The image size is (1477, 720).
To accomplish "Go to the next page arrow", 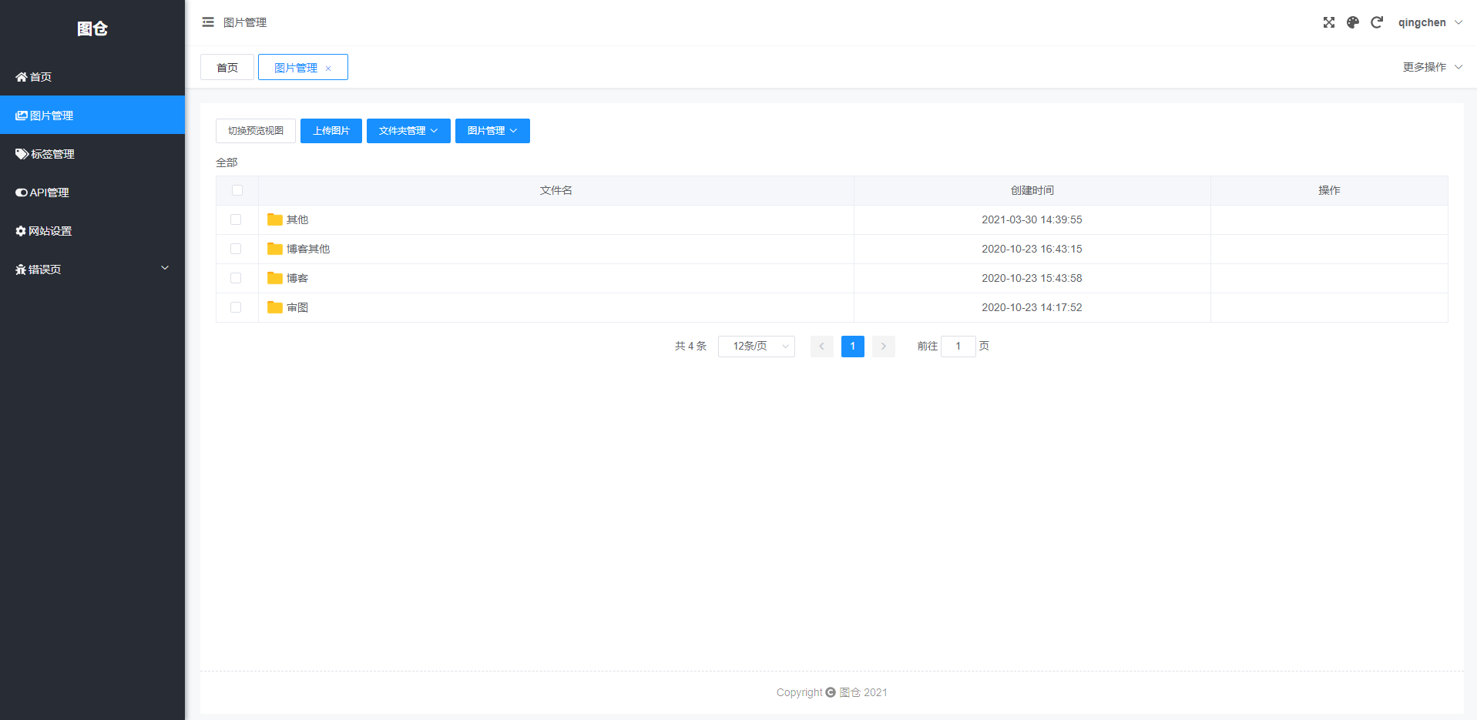I will [x=884, y=347].
